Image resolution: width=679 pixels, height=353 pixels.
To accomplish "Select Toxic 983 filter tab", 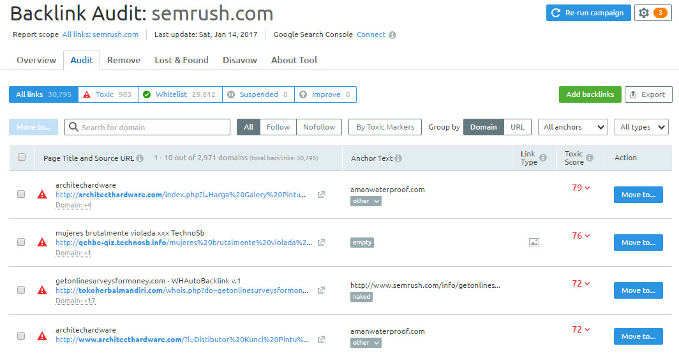I will [108, 94].
